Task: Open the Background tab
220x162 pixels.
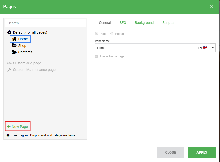Action: click(x=144, y=23)
